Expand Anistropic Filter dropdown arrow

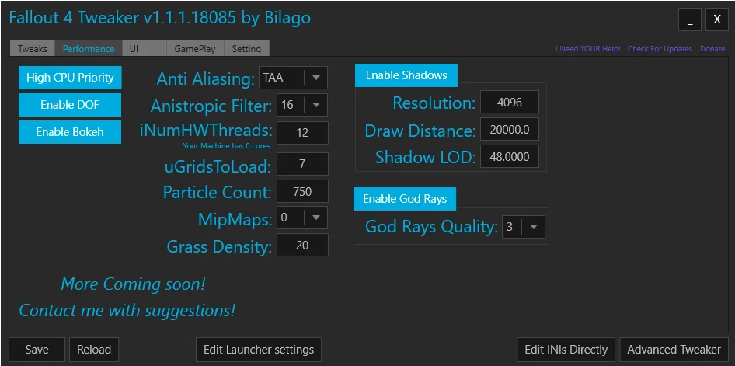tap(316, 105)
